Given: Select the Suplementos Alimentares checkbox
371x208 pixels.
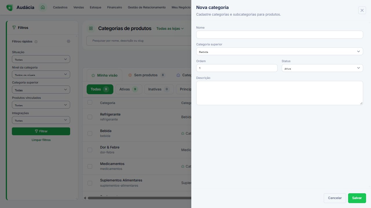Looking at the screenshot, I should coord(90,183).
